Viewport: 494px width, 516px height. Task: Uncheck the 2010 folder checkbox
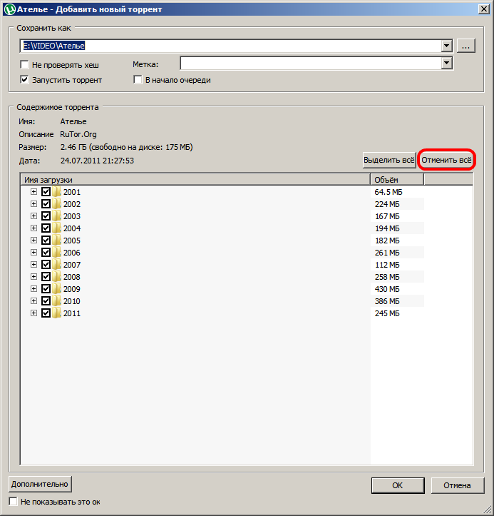pos(46,301)
